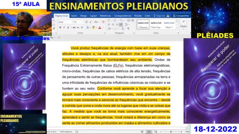Click the Undo arrow
The image size is (239, 134).
(x=52, y=38)
